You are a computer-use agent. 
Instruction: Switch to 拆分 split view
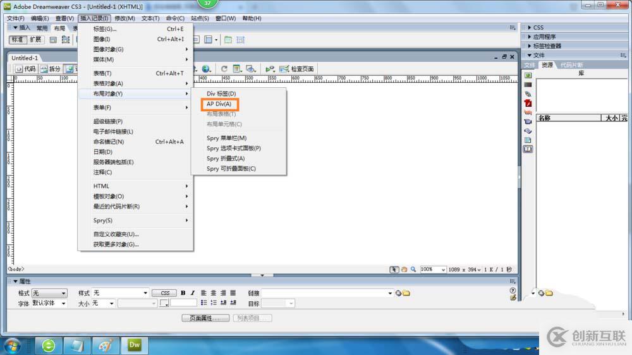point(51,69)
